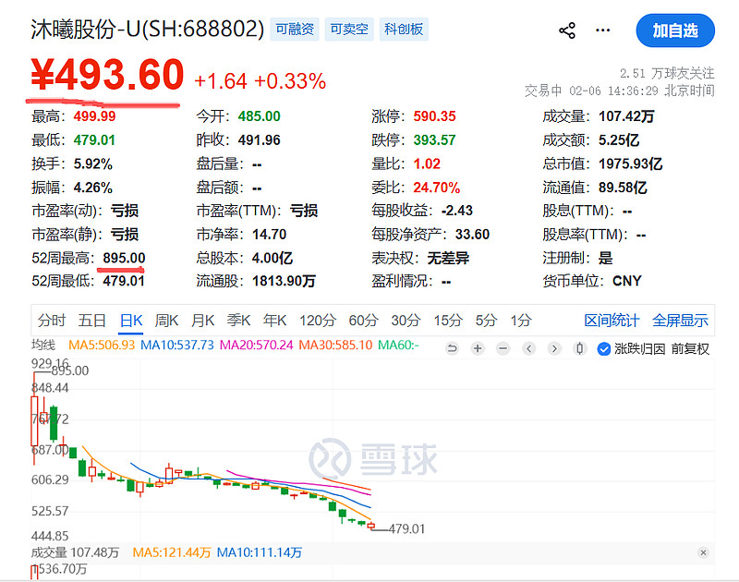Image resolution: width=739 pixels, height=582 pixels.
Task: Click the 流通股 1813.90万 value
Action: pyautogui.click(x=284, y=282)
